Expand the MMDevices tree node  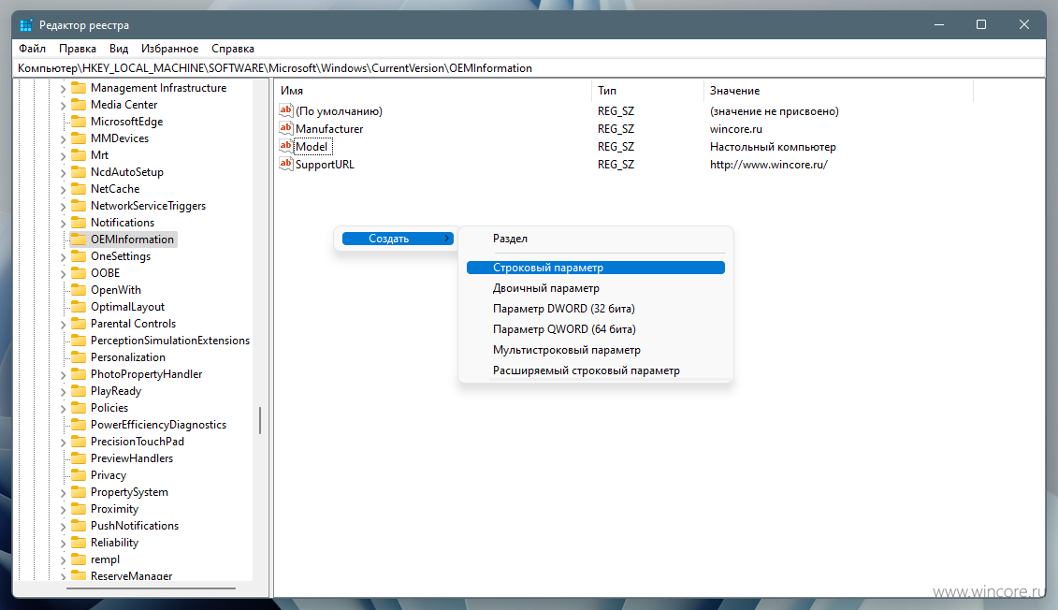click(x=63, y=139)
